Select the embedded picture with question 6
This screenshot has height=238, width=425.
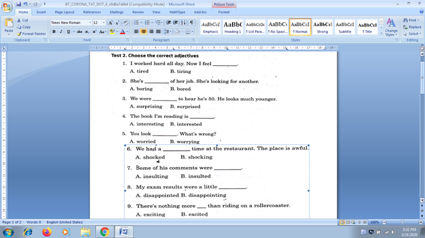[217, 182]
